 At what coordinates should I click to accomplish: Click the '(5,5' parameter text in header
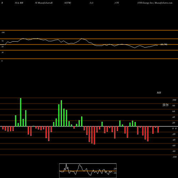coord(91,3)
